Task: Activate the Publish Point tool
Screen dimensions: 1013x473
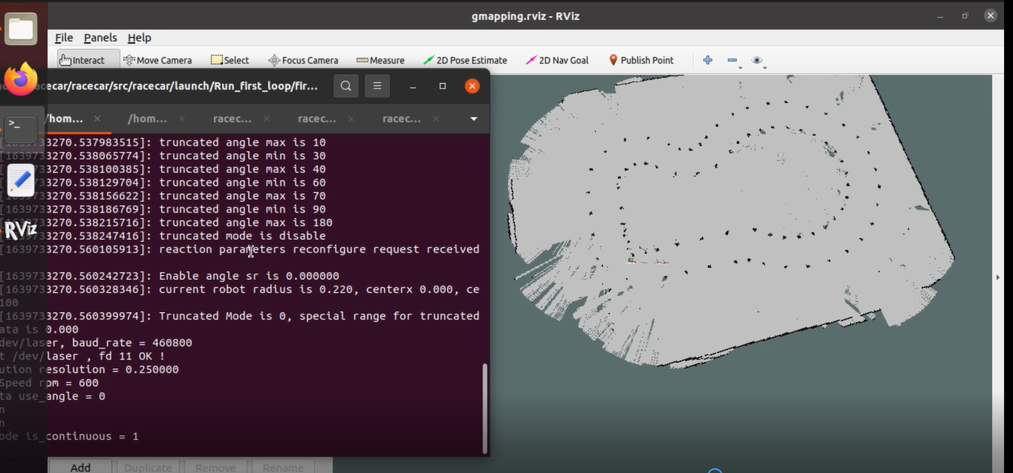Action: (641, 60)
